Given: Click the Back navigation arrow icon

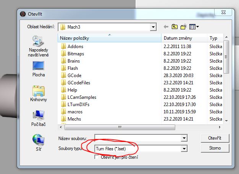Looking at the screenshot, I should (x=166, y=27).
